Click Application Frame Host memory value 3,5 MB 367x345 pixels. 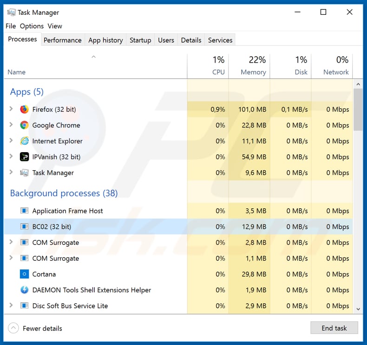(256, 211)
